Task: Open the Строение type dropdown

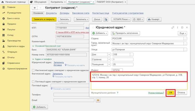Action: coord(109,60)
